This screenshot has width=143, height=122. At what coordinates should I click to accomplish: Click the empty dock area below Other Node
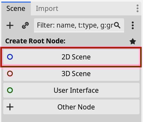click(x=71, y=118)
